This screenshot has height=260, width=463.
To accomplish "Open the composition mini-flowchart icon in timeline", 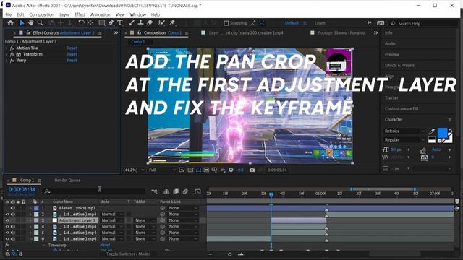I will pyautogui.click(x=154, y=191).
